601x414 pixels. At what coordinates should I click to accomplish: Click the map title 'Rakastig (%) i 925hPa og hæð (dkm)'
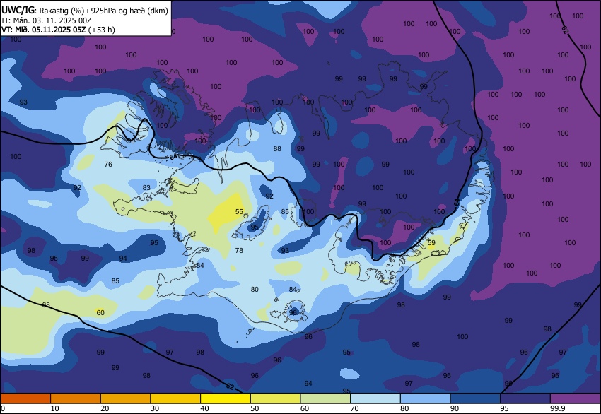click(103, 11)
